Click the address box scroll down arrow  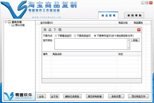[x=128, y=48]
